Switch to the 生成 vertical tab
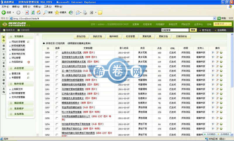Image resolution: width=234 pixels, height=141 pixels. click(4, 56)
